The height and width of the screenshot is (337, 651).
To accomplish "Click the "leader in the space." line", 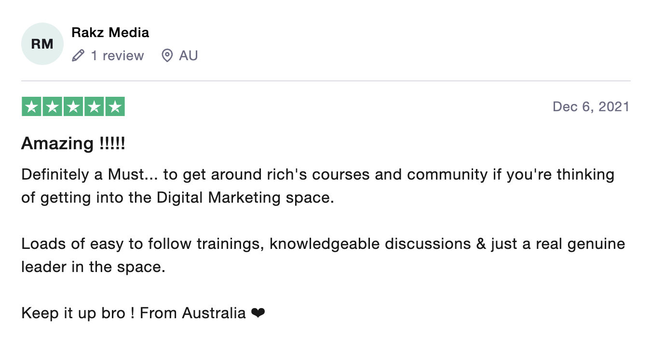I will coord(93,267).
